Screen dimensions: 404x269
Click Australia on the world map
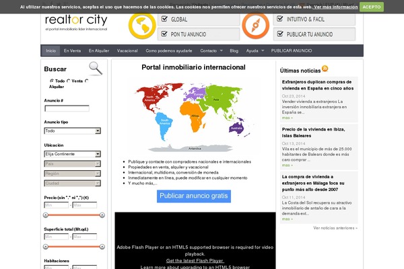tap(236, 128)
